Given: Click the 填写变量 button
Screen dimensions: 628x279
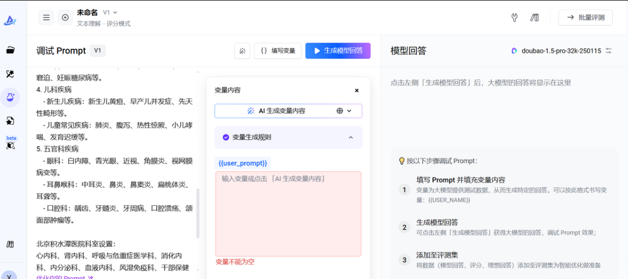Looking at the screenshot, I should pyautogui.click(x=278, y=51).
